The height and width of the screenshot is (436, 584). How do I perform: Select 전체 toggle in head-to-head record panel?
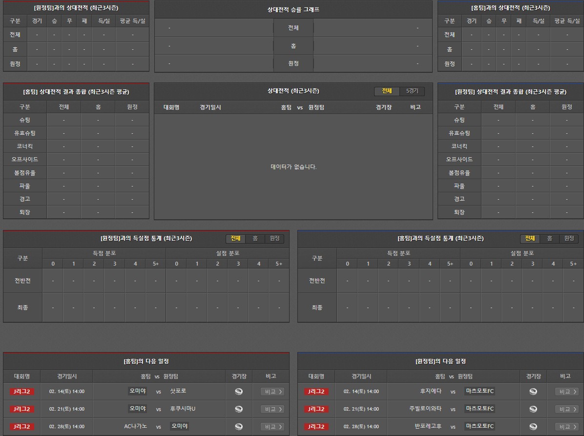coord(387,91)
